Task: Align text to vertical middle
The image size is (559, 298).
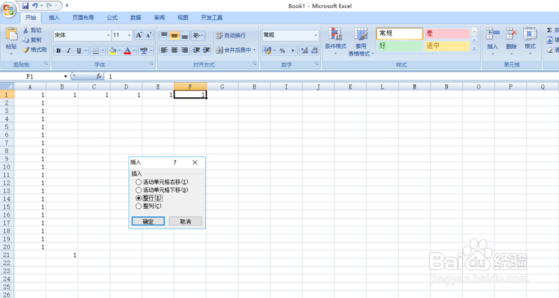Action: (174, 35)
